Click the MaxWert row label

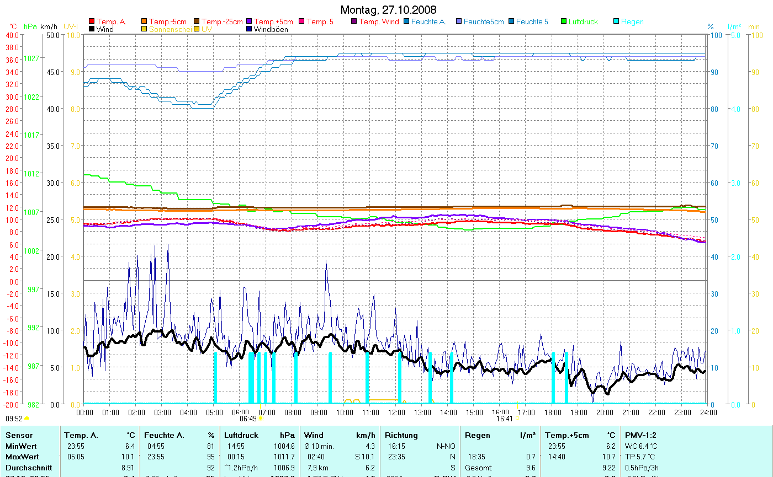[x=21, y=457]
